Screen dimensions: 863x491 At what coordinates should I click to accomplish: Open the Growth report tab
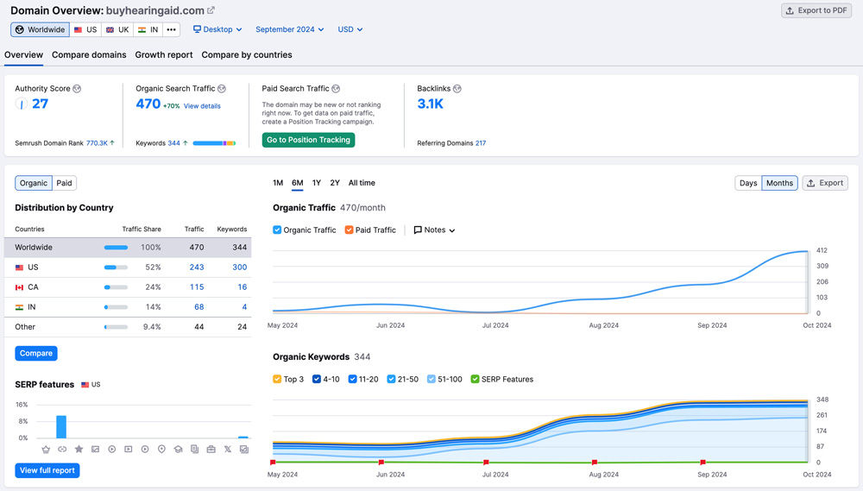pyautogui.click(x=164, y=55)
